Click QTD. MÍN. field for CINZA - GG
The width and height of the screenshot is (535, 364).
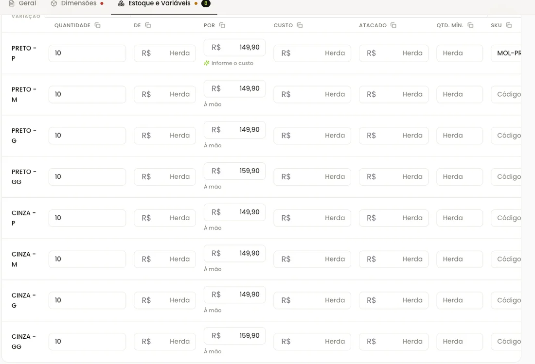460,342
